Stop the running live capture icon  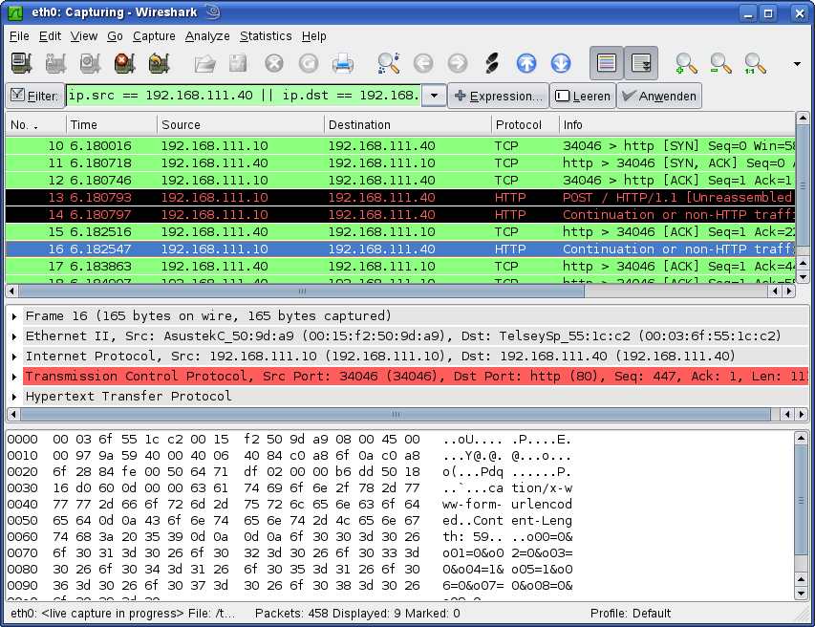tap(125, 63)
